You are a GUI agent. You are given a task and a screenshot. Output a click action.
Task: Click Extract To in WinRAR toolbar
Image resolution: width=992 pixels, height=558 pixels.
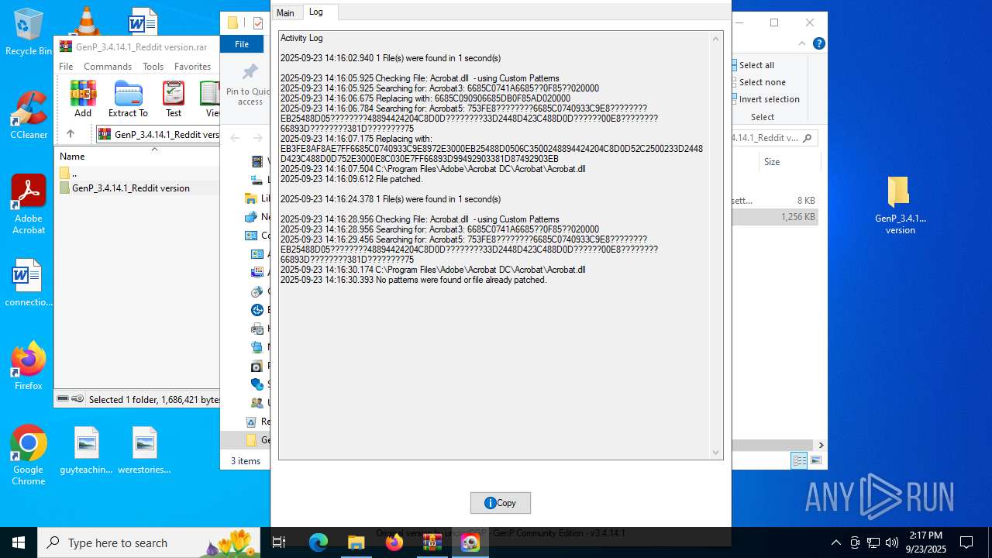(x=128, y=99)
